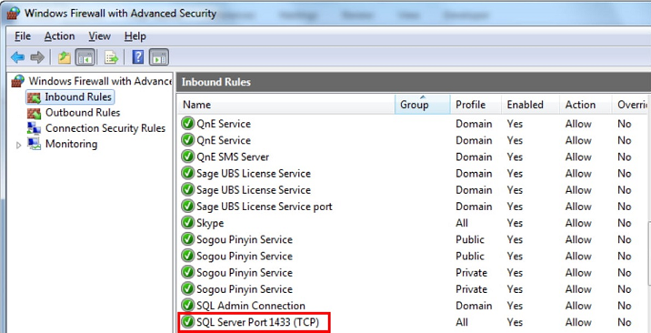
Task: Toggle the Show/Hide Action Pane icon
Action: point(159,57)
